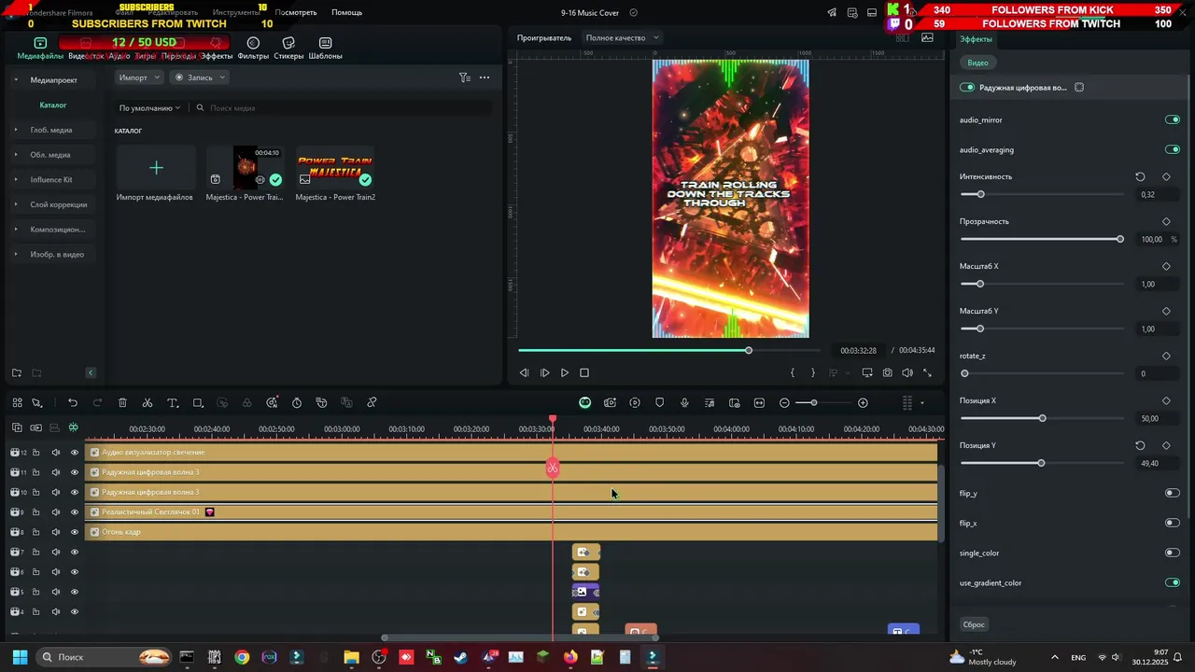1195x672 pixels.
Task: Open Полное качество quality dropdown
Action: [x=622, y=38]
